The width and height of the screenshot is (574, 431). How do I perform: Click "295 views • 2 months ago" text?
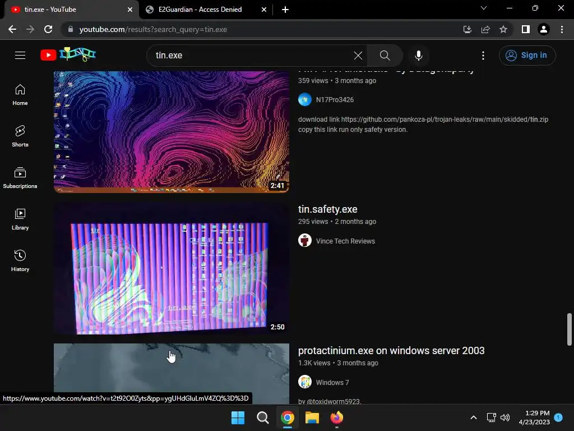pyautogui.click(x=337, y=222)
